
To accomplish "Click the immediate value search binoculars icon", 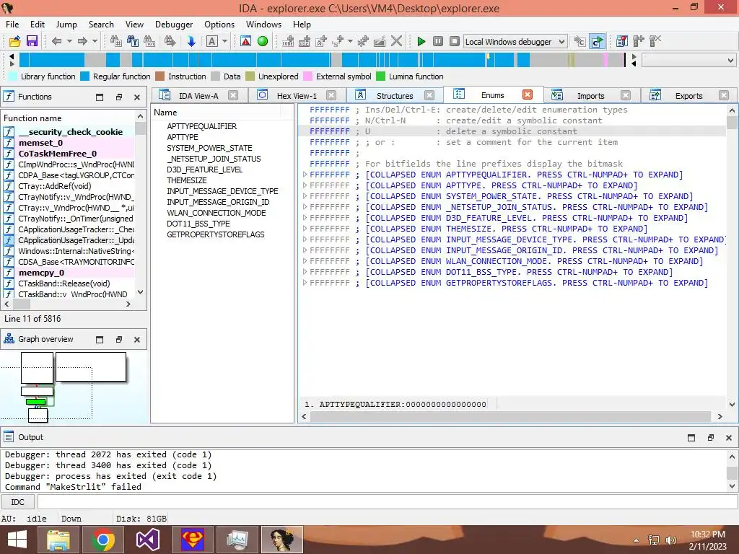I will tap(116, 41).
